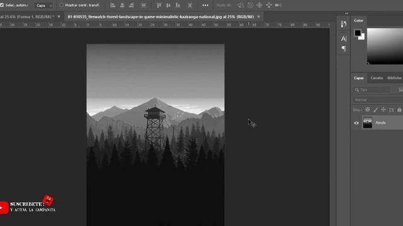Viewport: 403px width, 226px height.
Task: Pick a shade in the color field
Action: pos(385,46)
